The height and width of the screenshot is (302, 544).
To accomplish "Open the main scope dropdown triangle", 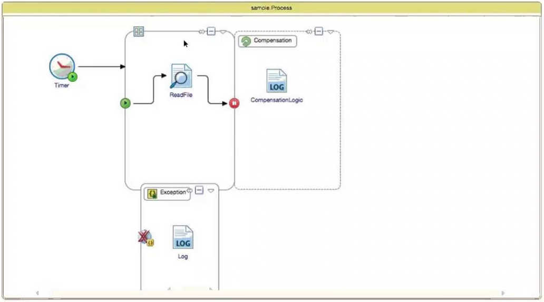I will tap(223, 32).
